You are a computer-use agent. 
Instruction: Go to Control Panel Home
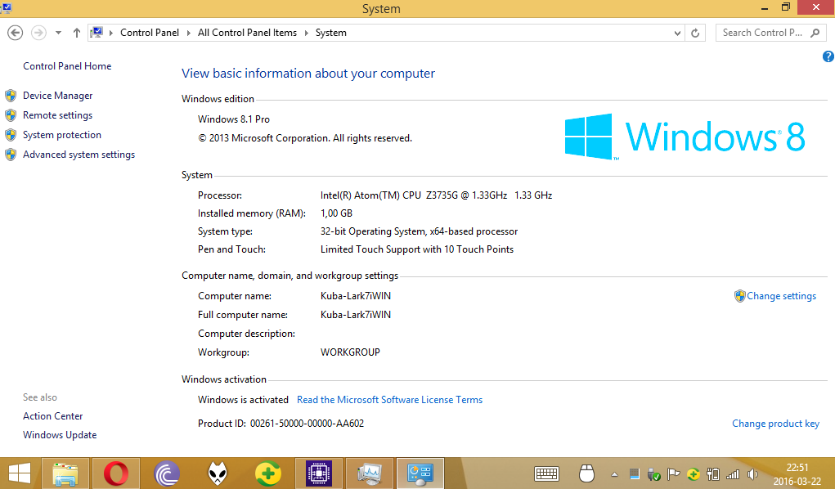(x=67, y=66)
